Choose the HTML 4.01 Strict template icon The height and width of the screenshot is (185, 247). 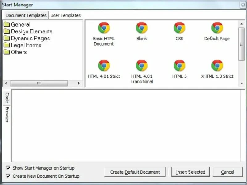[104, 65]
